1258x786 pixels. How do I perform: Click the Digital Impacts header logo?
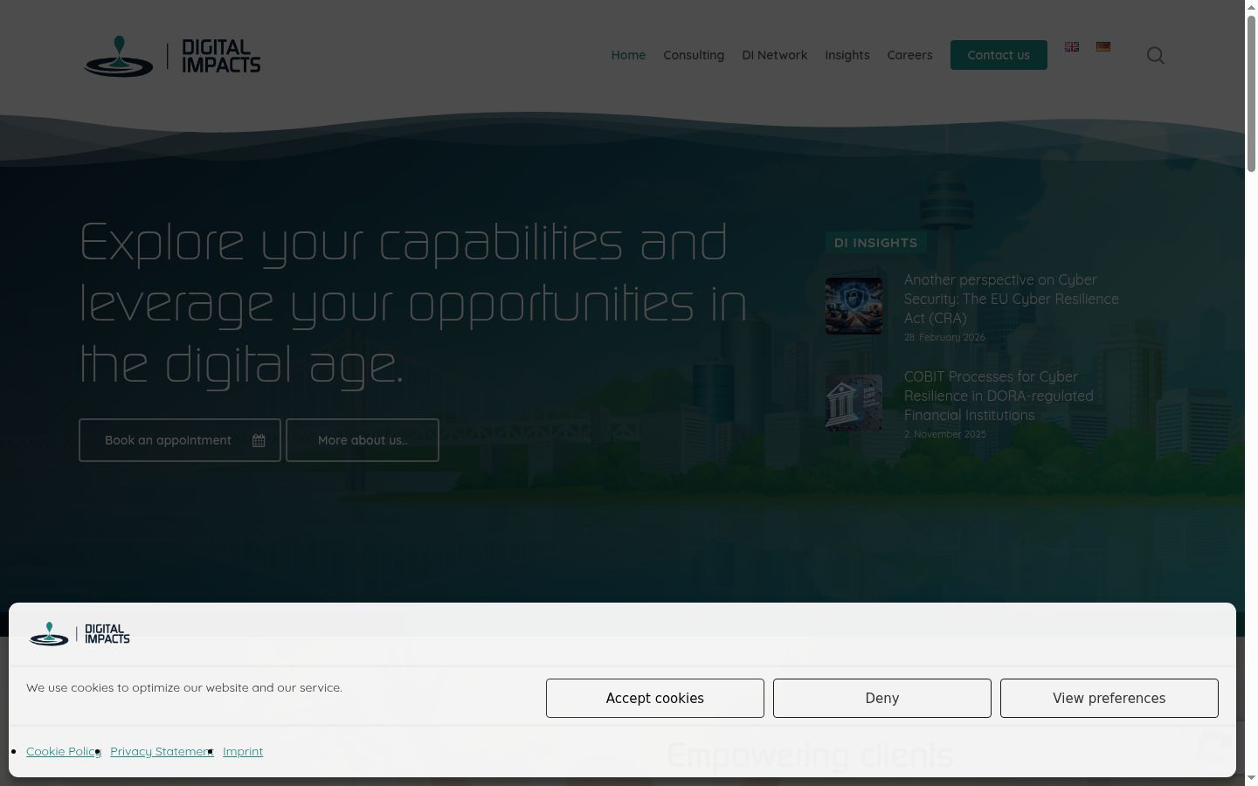tap(172, 56)
